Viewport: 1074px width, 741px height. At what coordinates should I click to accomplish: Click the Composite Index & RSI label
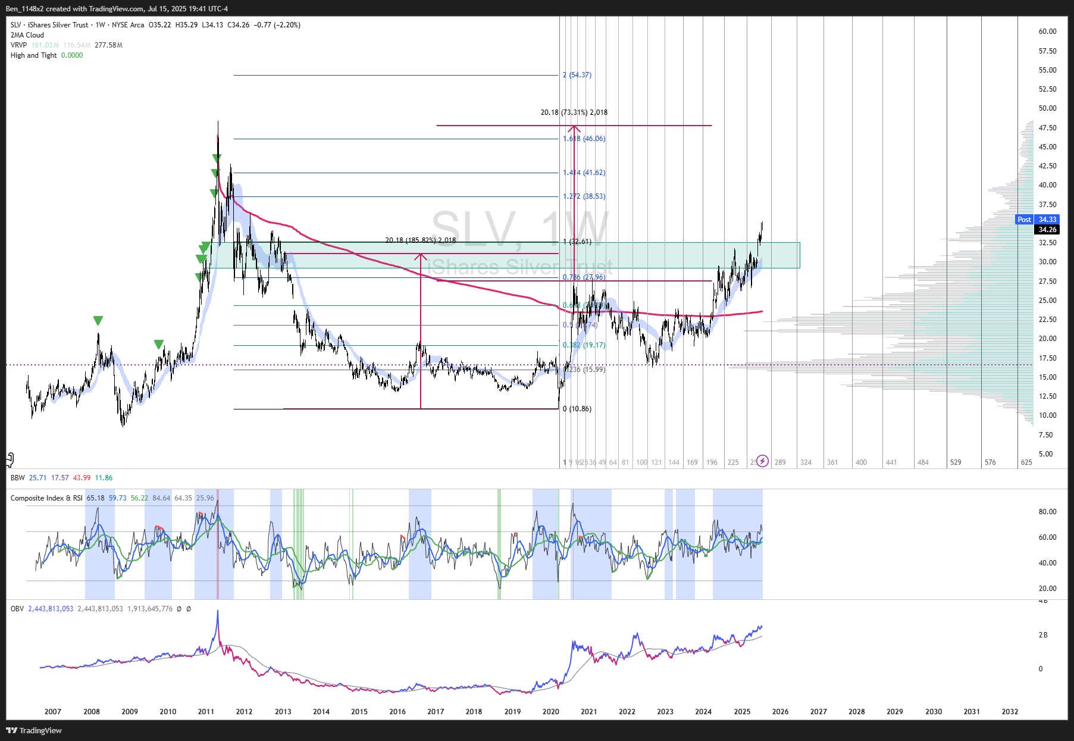click(x=46, y=498)
